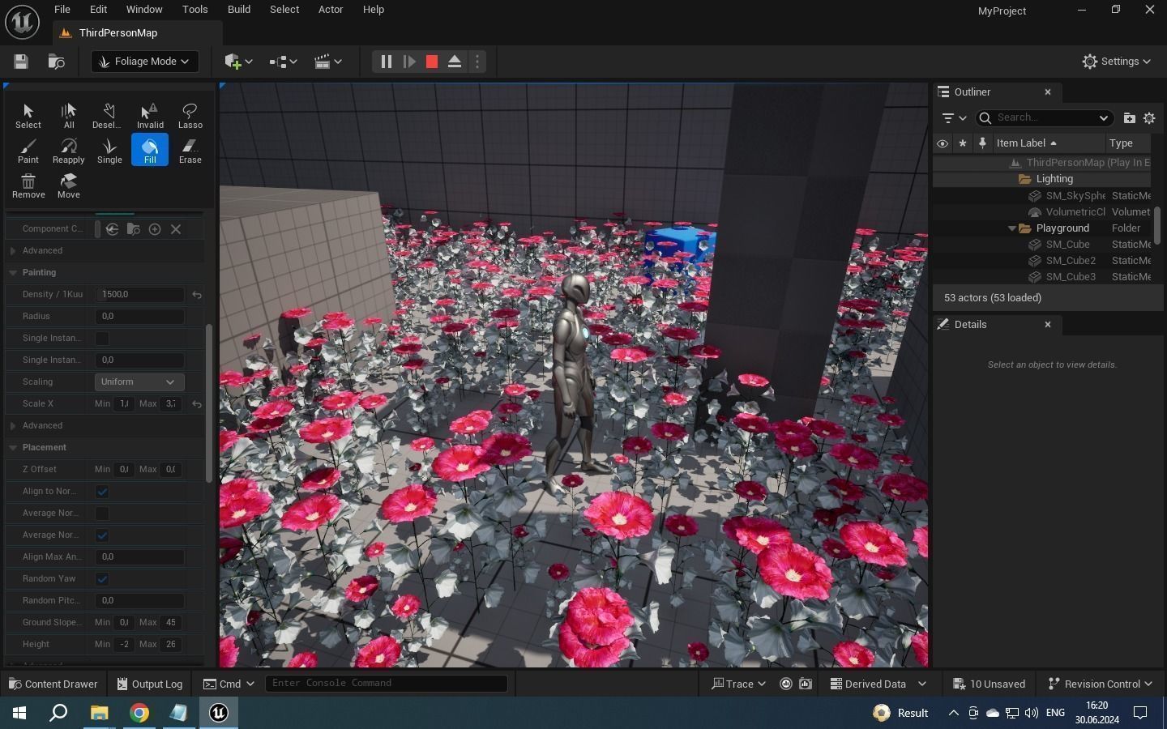This screenshot has width=1167, height=729.
Task: Open the Window menu
Action: point(144,10)
